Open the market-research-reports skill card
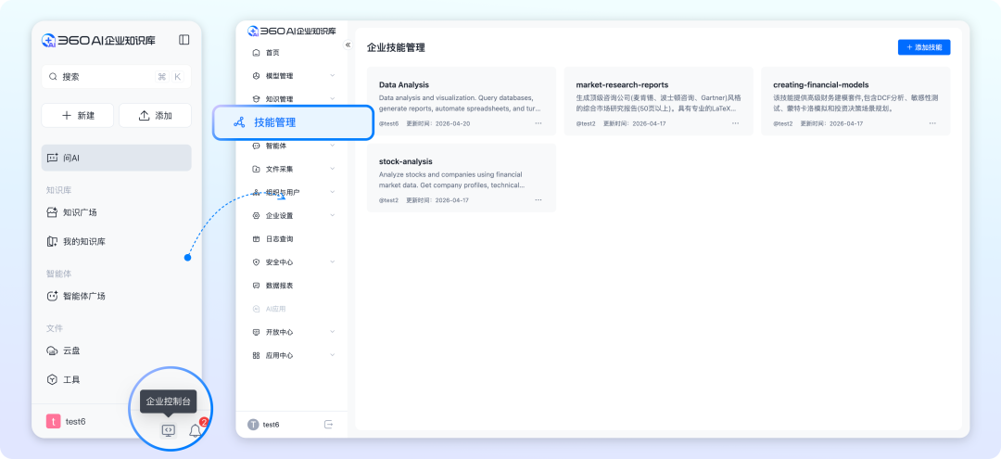1001x459 pixels. pyautogui.click(x=658, y=101)
